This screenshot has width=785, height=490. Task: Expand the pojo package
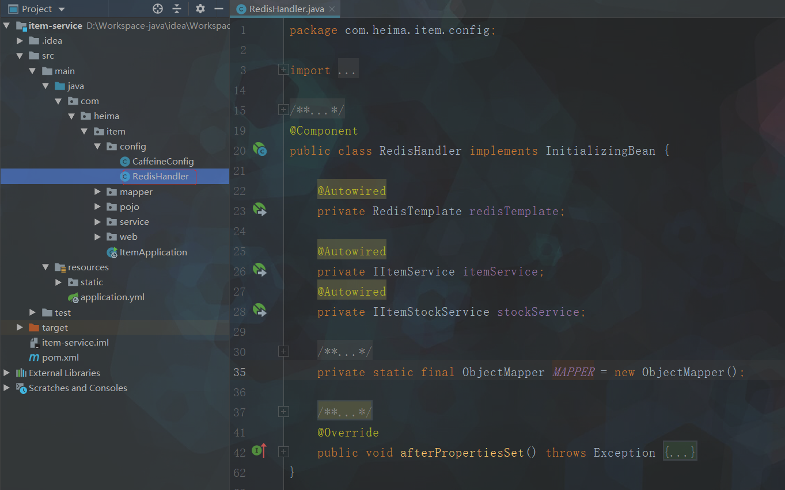click(97, 207)
